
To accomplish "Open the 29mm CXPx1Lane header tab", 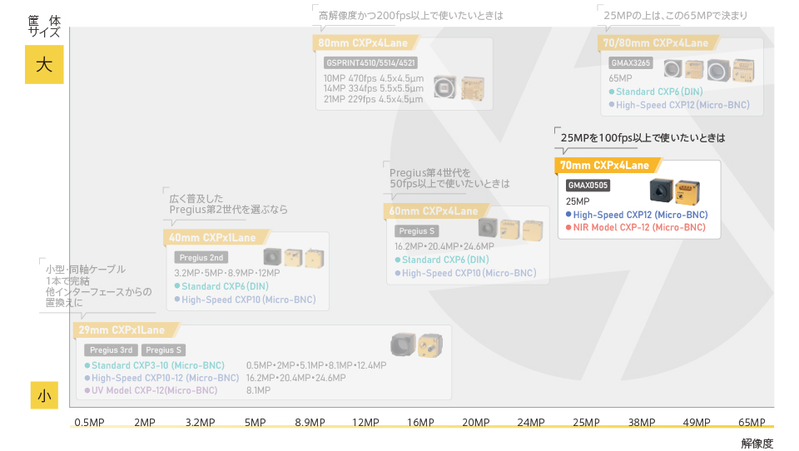I will click(115, 330).
